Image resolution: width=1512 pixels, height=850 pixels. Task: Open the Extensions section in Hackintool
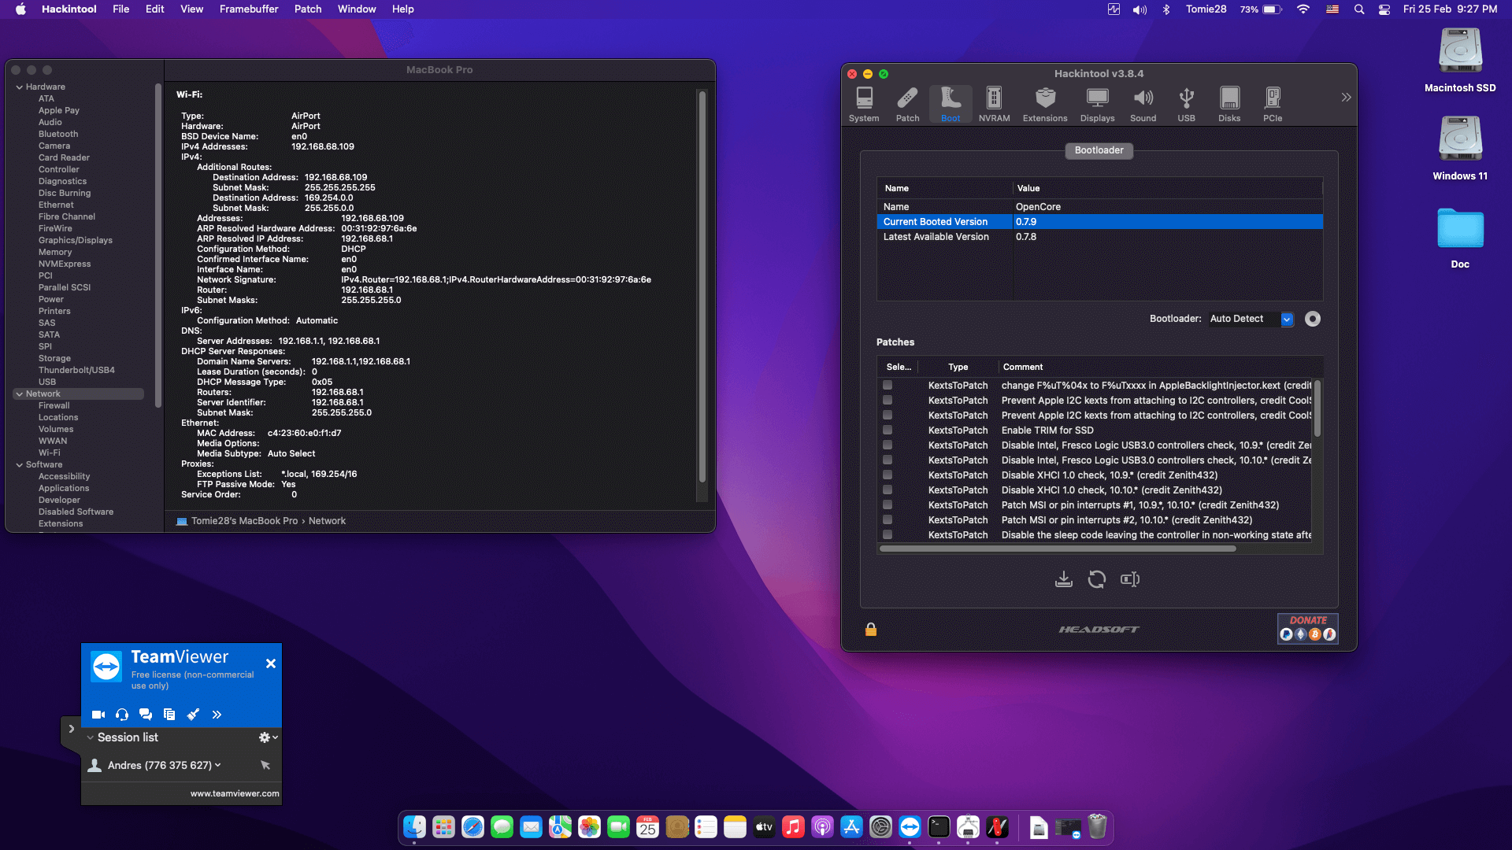[1045, 104]
